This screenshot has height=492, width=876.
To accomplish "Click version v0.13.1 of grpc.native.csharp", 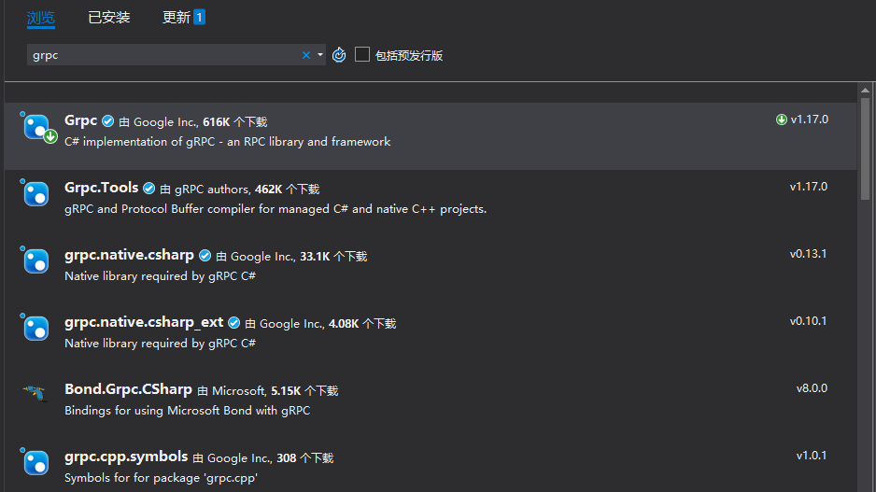I will [808, 254].
